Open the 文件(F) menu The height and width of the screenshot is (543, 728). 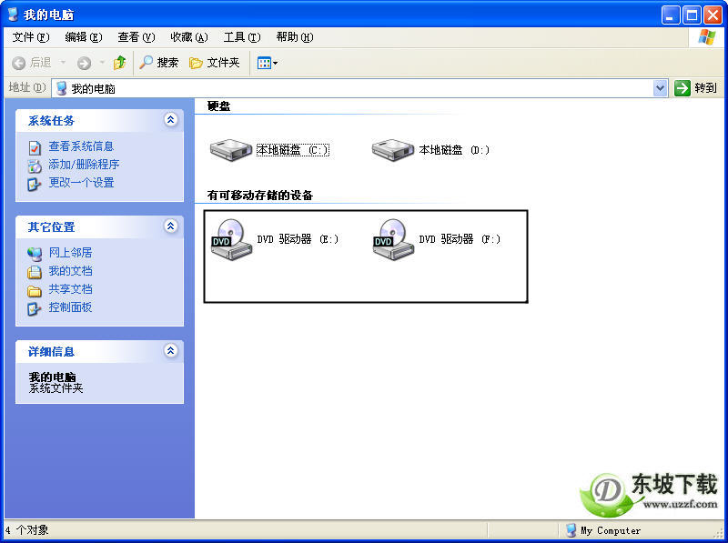[x=31, y=37]
